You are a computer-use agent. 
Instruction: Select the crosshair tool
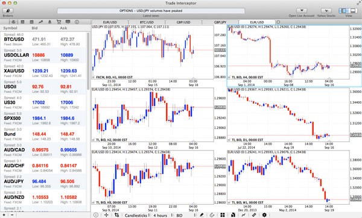106,215
